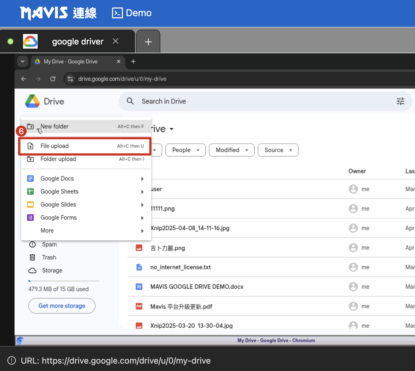Click Get more storage button

(x=62, y=306)
